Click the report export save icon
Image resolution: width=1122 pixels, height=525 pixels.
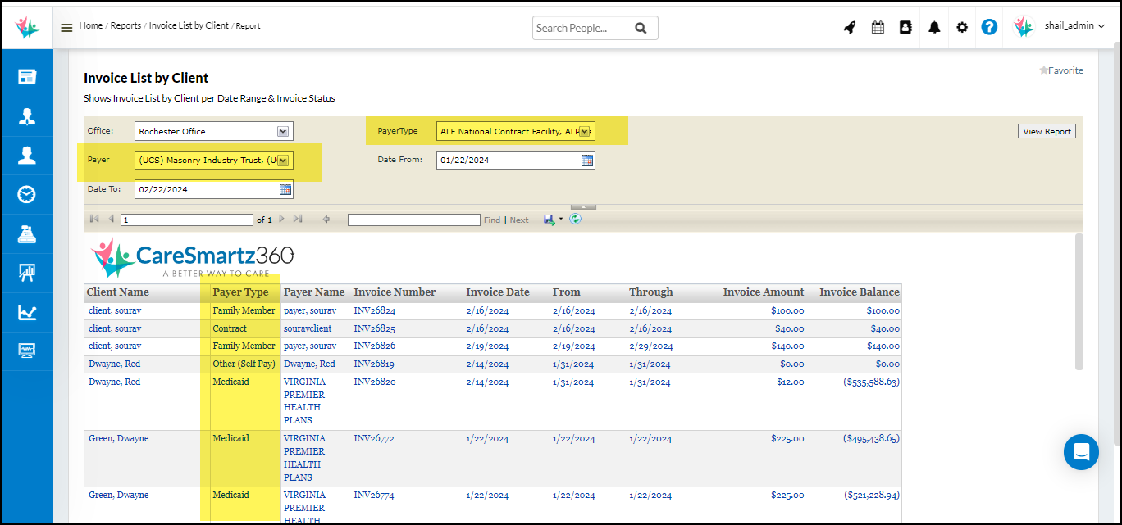pyautogui.click(x=549, y=220)
